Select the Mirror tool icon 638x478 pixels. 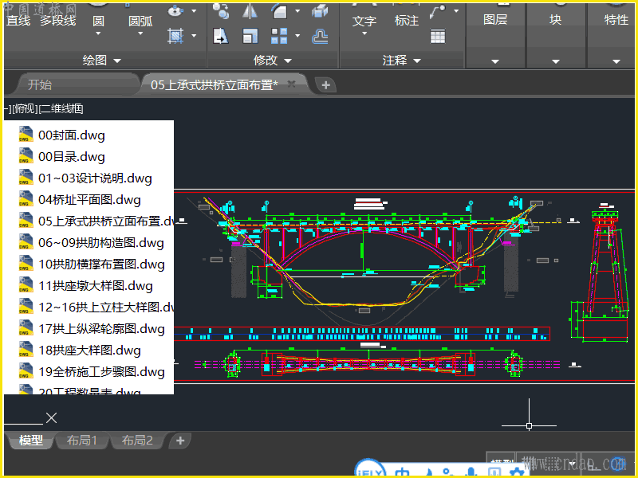250,11
